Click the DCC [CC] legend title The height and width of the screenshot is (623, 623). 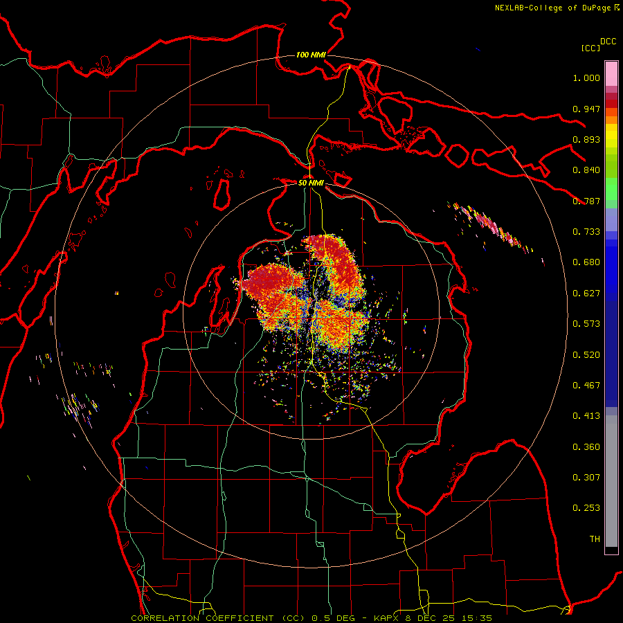pos(599,44)
